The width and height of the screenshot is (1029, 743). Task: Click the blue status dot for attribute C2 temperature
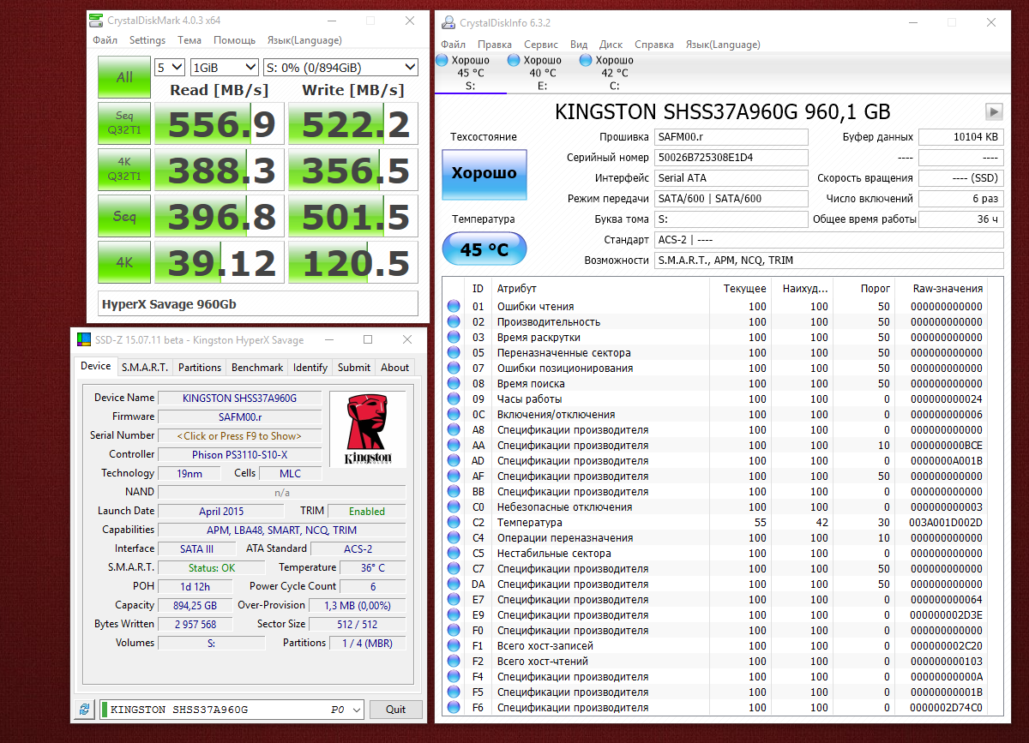[x=454, y=523]
